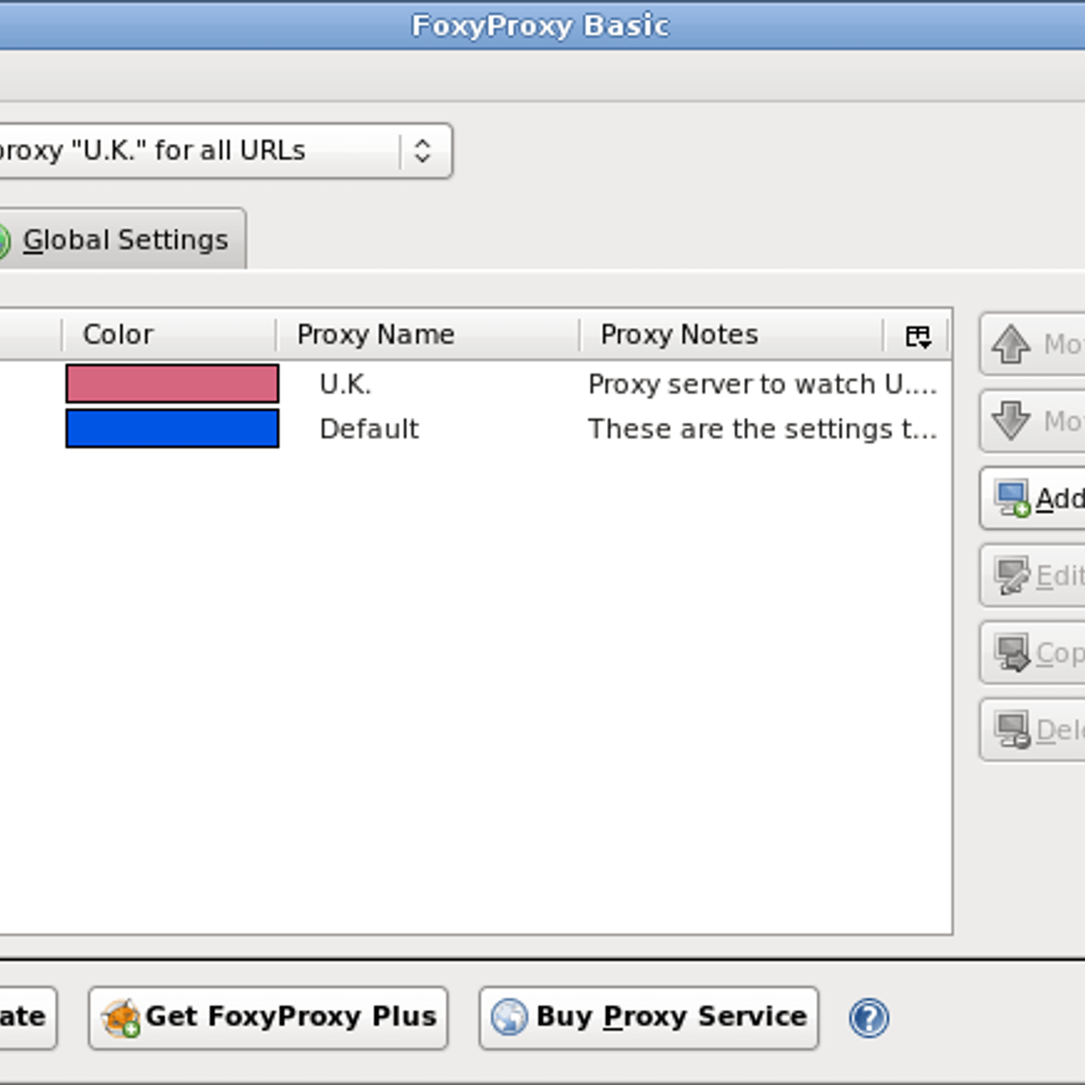This screenshot has height=1085, width=1085.
Task: Click the Move Down arrow button
Action: coord(1032,421)
